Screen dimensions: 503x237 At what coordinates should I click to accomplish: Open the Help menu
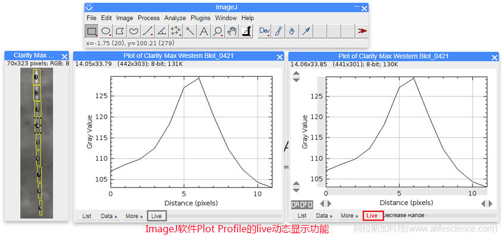pyautogui.click(x=248, y=18)
